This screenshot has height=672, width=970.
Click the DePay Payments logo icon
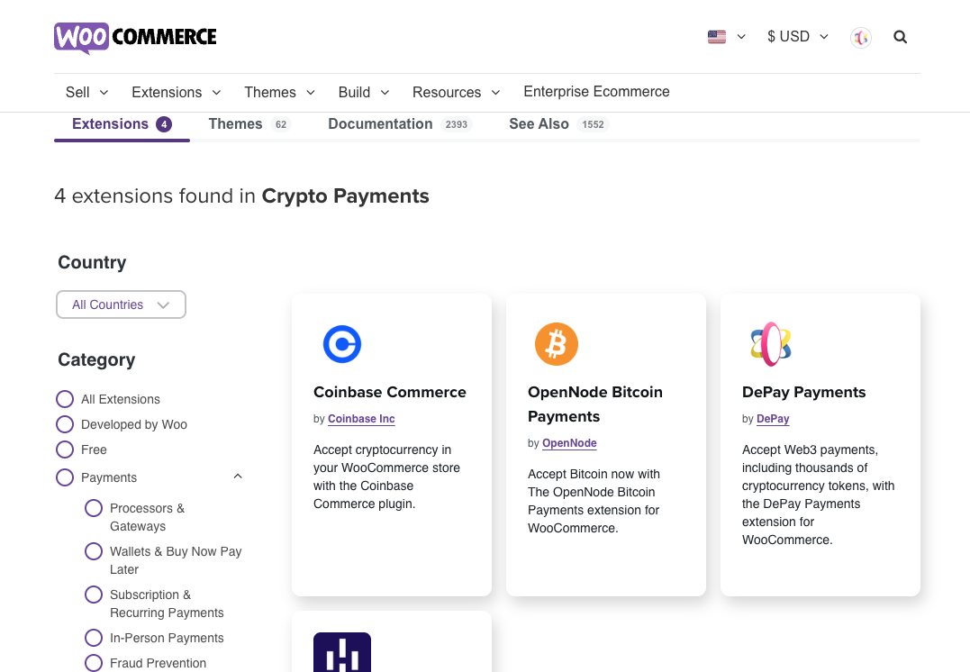pos(771,344)
